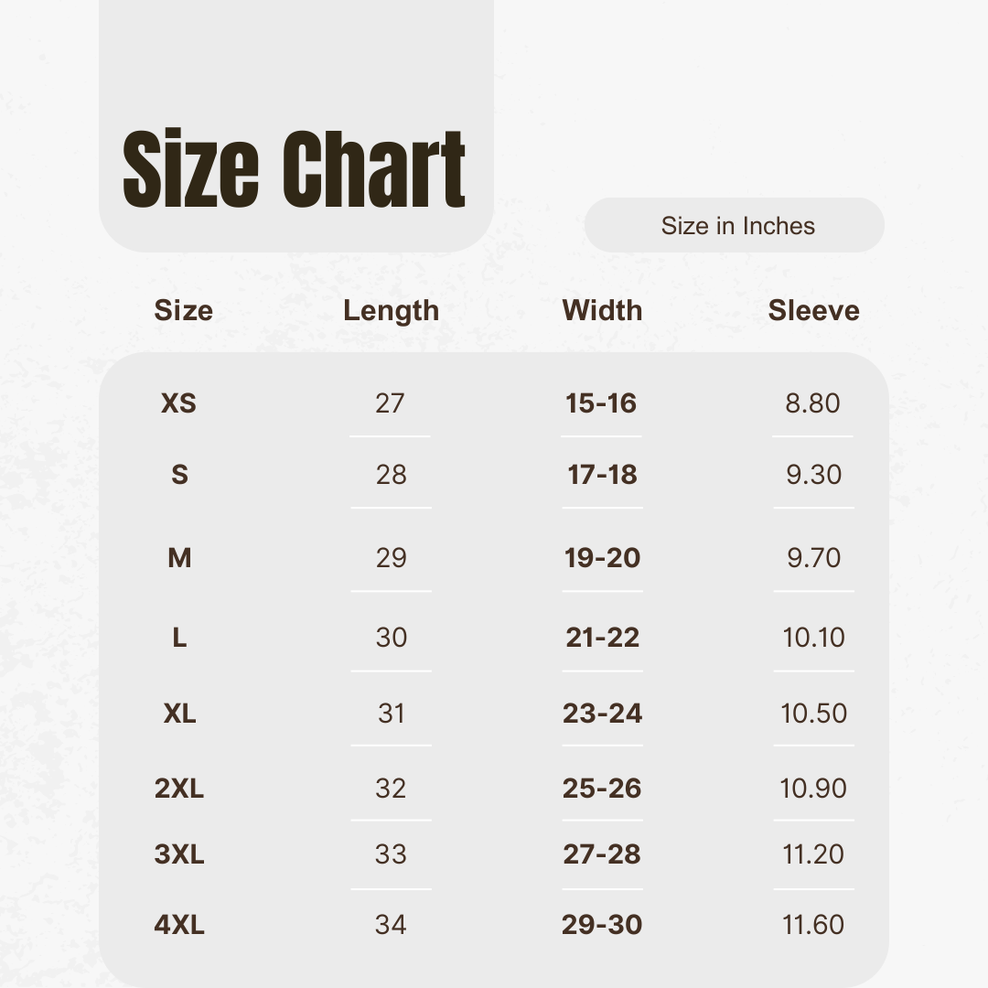Select the XL size row label
The width and height of the screenshot is (988, 988).
coord(179,714)
